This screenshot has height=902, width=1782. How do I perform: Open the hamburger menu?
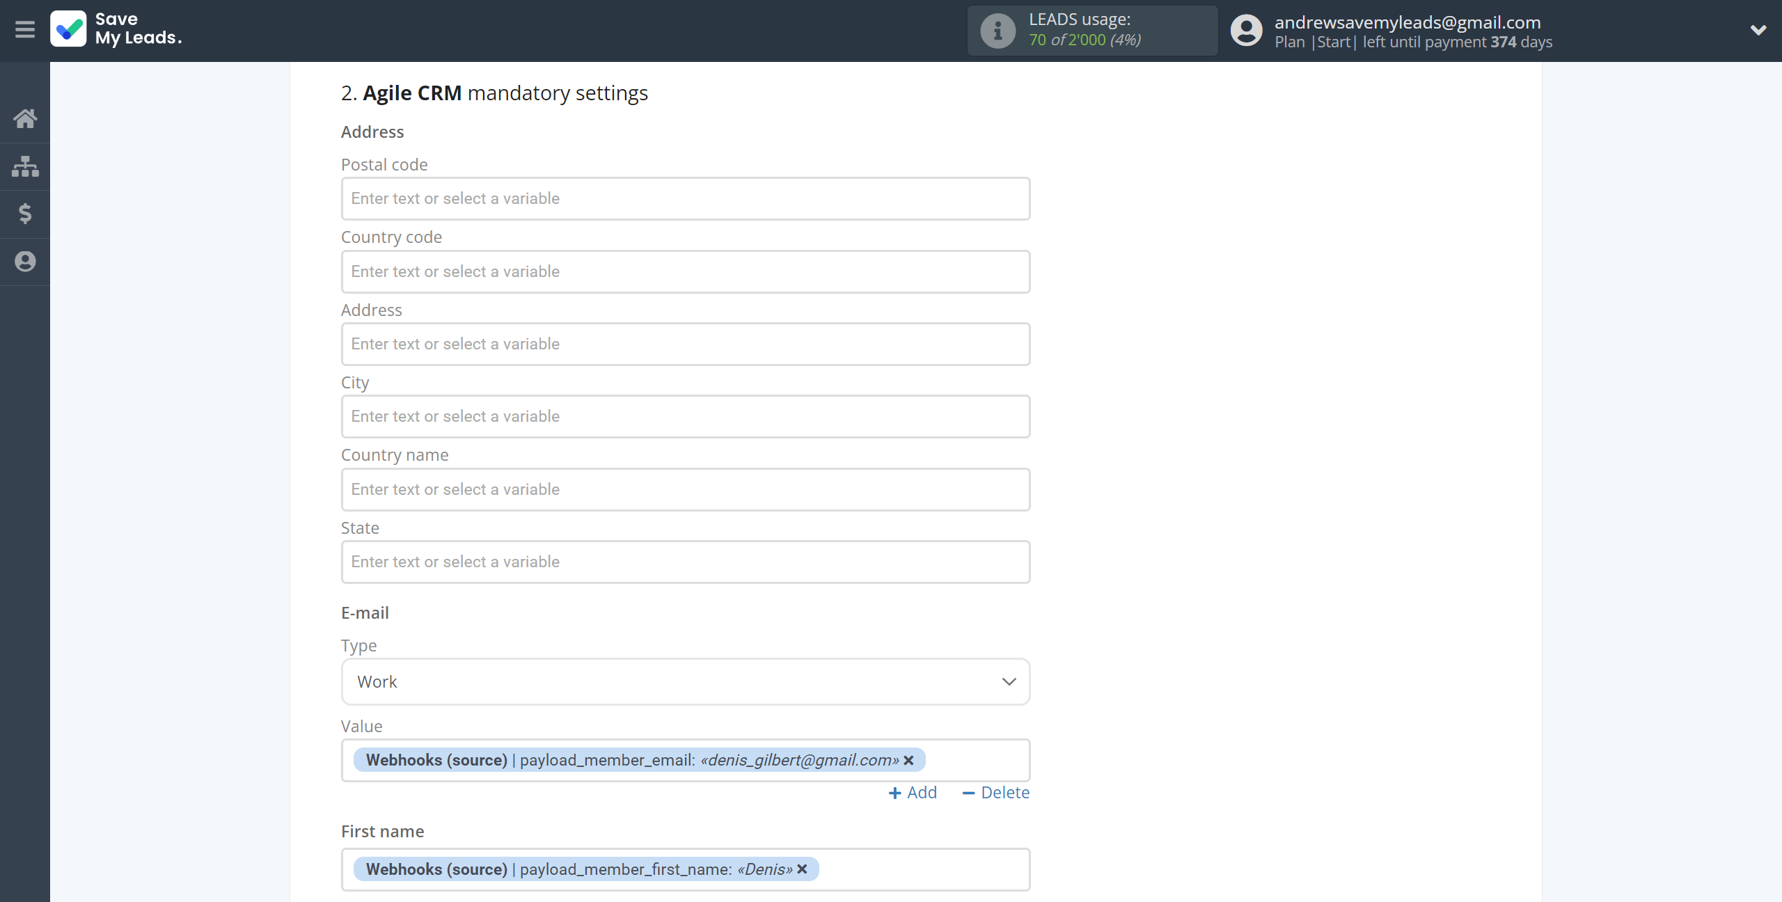pos(25,30)
